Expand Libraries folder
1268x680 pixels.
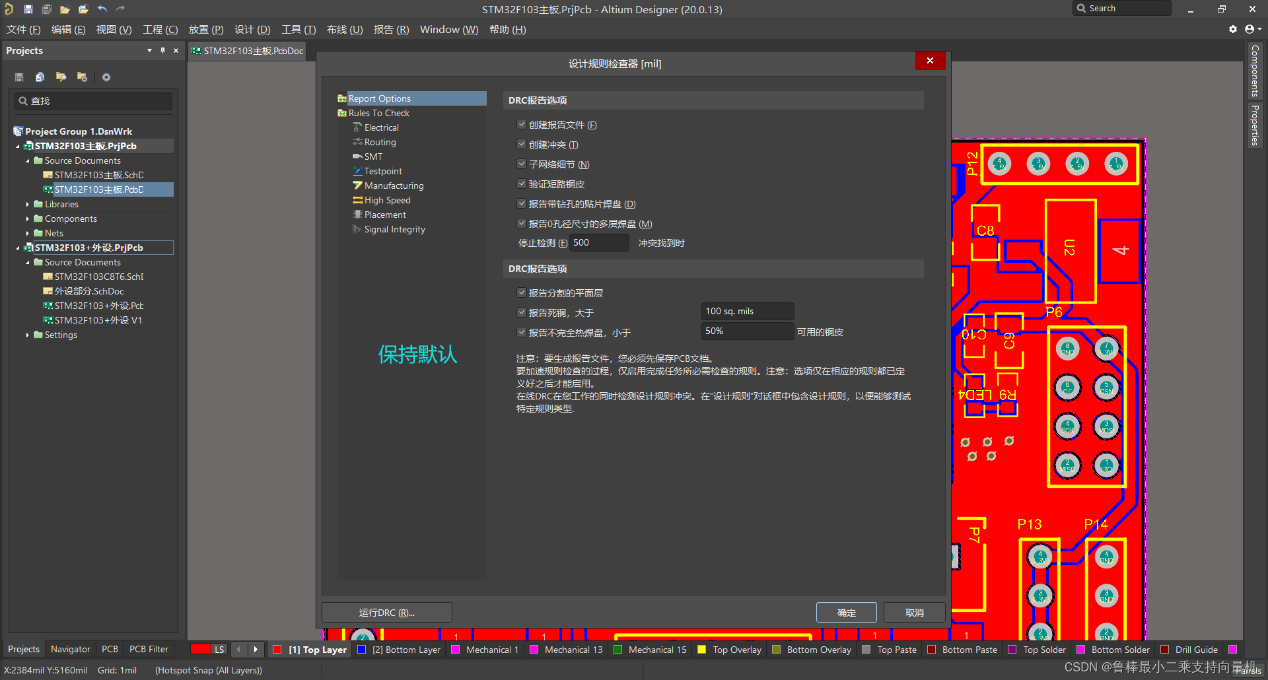pos(28,205)
